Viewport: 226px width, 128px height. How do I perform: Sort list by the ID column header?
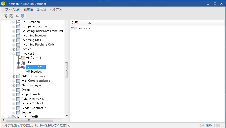tap(156, 23)
